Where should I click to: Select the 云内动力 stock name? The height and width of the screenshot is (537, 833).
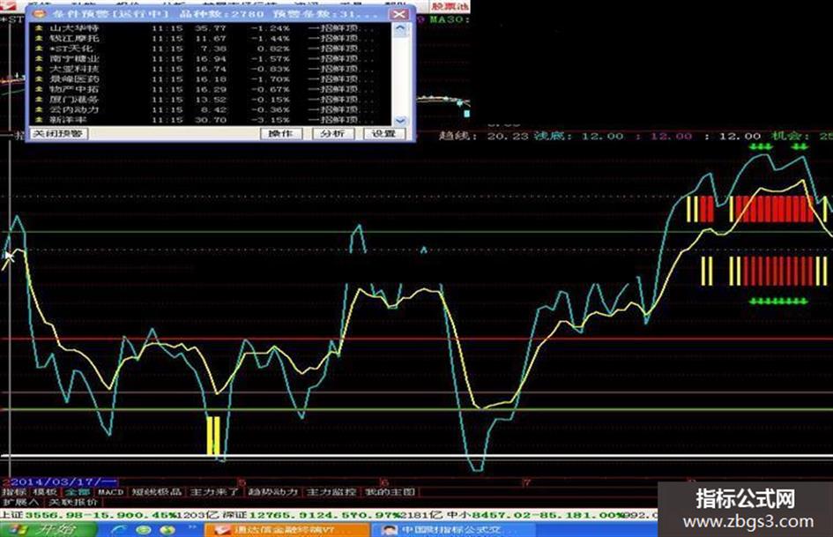coord(74,109)
